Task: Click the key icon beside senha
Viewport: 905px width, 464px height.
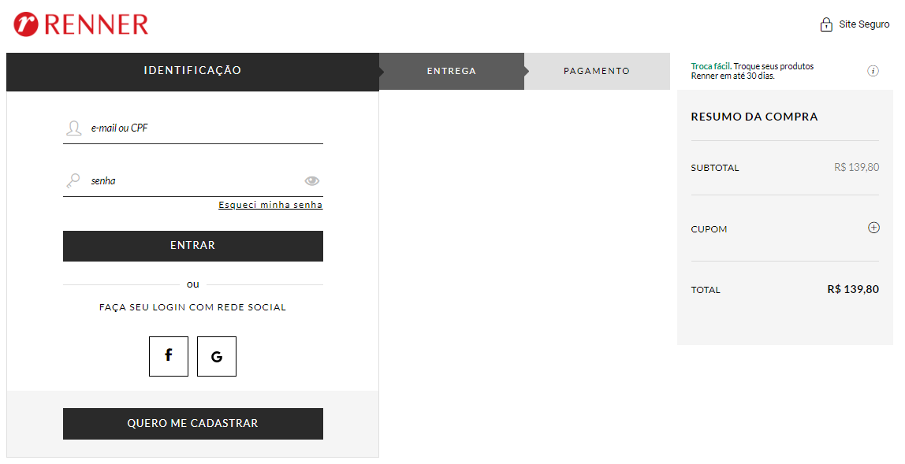Action: pyautogui.click(x=73, y=180)
